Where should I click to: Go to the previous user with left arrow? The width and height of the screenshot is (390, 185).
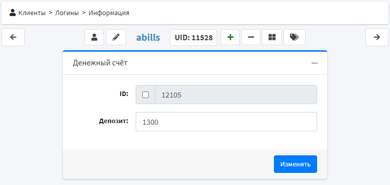(x=13, y=37)
